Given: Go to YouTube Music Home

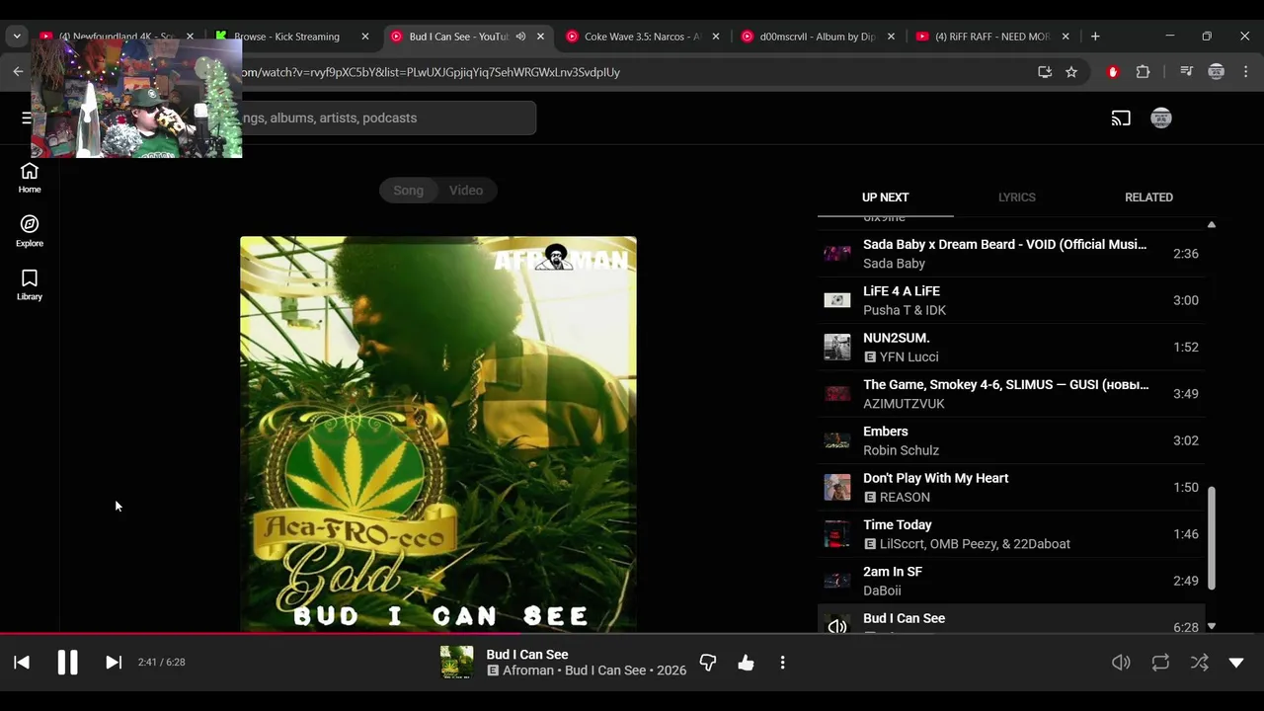Looking at the screenshot, I should (30, 178).
